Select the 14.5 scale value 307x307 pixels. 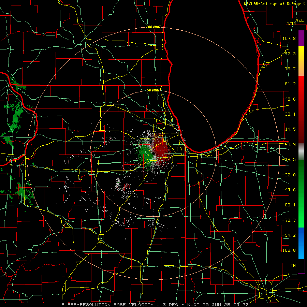coord(290,129)
